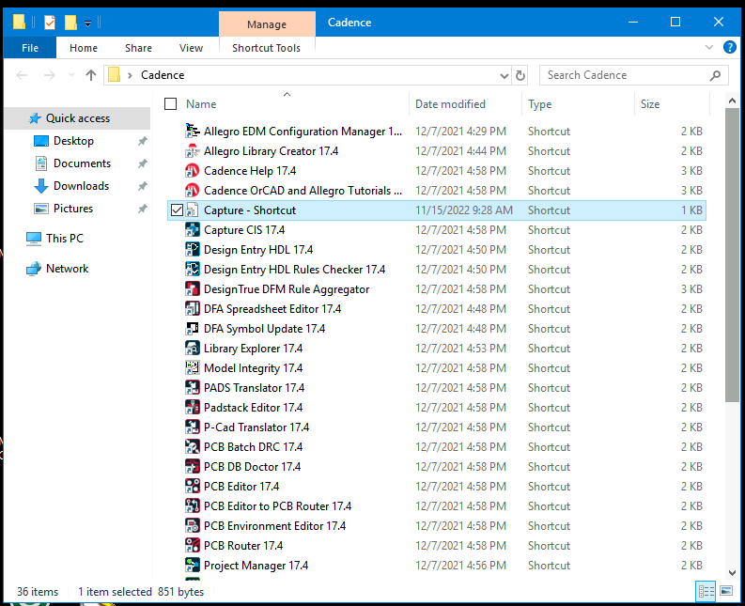The height and width of the screenshot is (606, 745).
Task: Switch to Details view layout
Action: [706, 591]
